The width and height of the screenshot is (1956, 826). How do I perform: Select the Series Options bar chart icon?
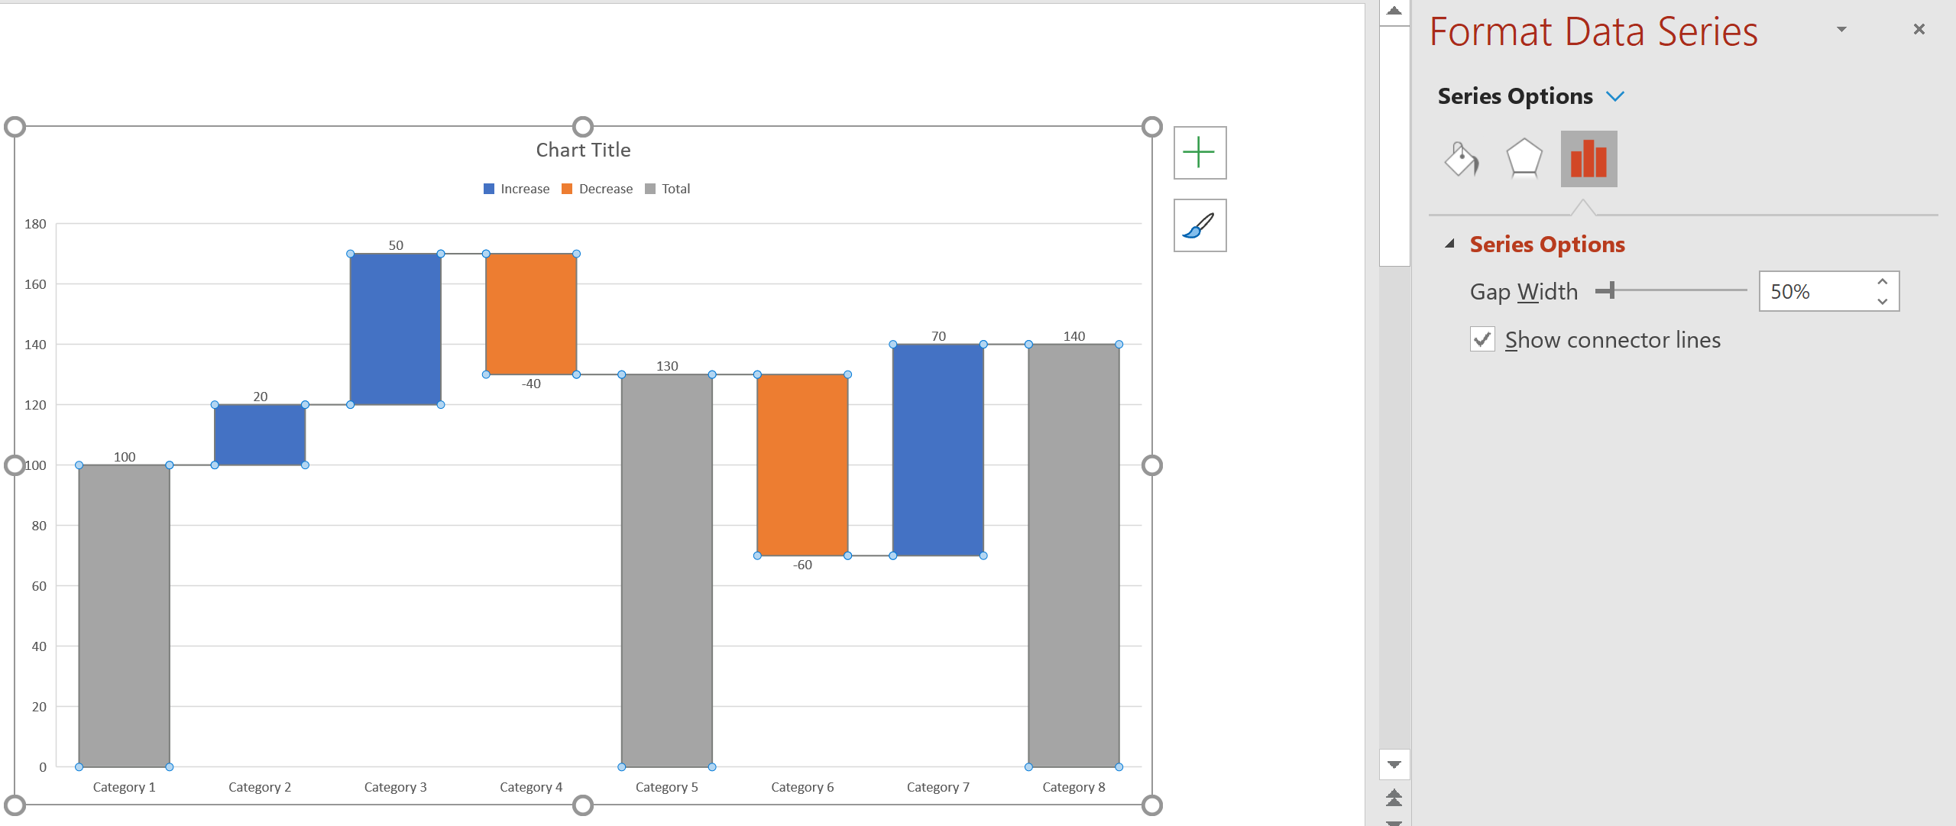click(1588, 159)
